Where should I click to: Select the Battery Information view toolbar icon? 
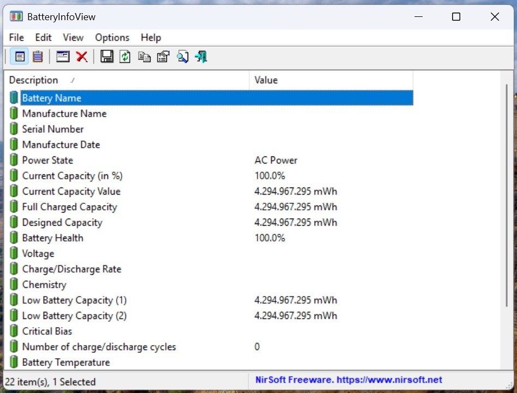[x=20, y=57]
